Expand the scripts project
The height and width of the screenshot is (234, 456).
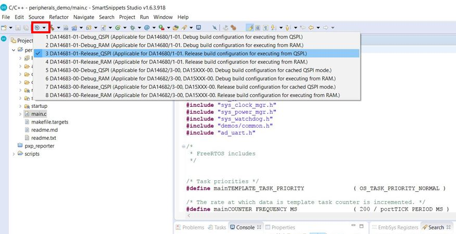point(14,154)
